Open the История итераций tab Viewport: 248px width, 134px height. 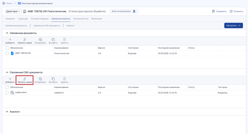tap(40, 19)
